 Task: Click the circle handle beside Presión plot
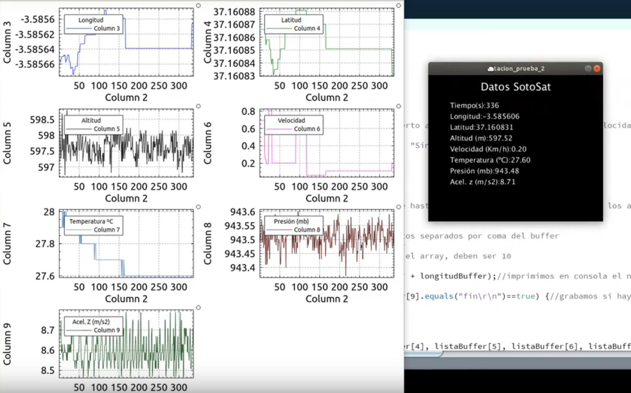[399, 207]
